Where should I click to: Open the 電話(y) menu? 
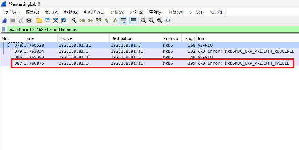click(x=156, y=12)
